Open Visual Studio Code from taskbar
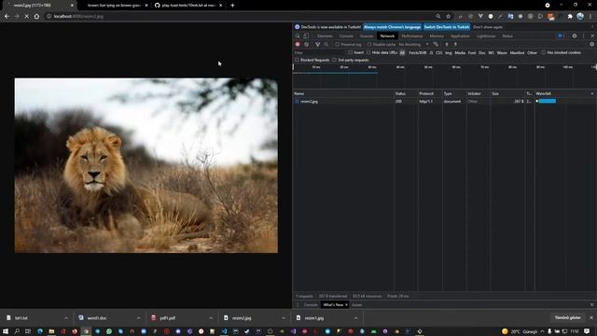597x336 pixels. click(224, 331)
